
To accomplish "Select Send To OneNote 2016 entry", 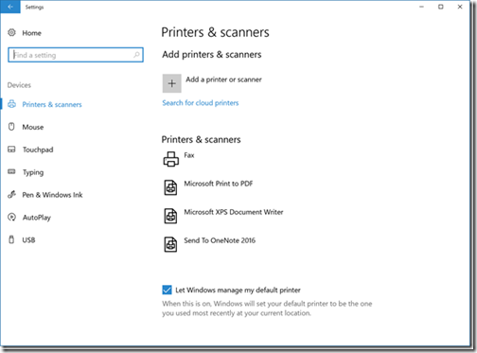I will tap(220, 240).
